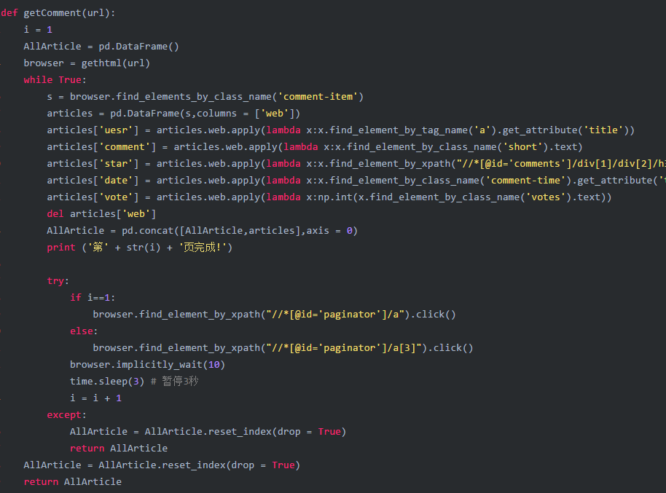The height and width of the screenshot is (493, 666).
Task: Click 'return AllArticle' inside the except block
Action: click(119, 449)
